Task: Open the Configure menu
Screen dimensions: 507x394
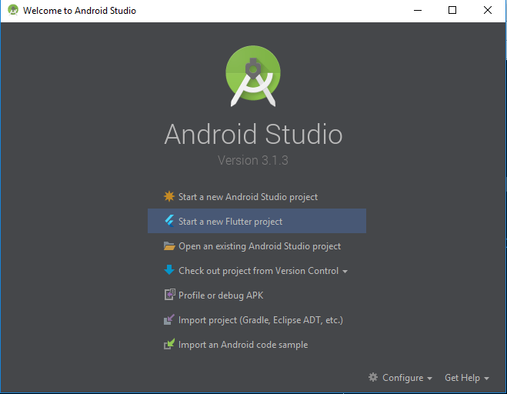Action: (402, 378)
